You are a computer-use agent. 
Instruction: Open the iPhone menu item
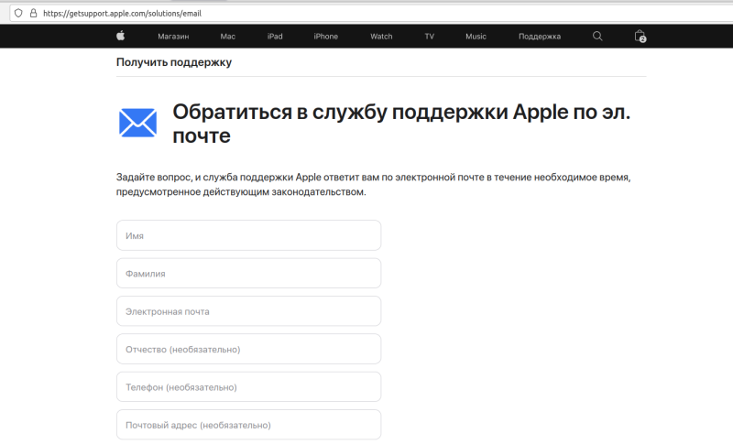[x=326, y=37]
